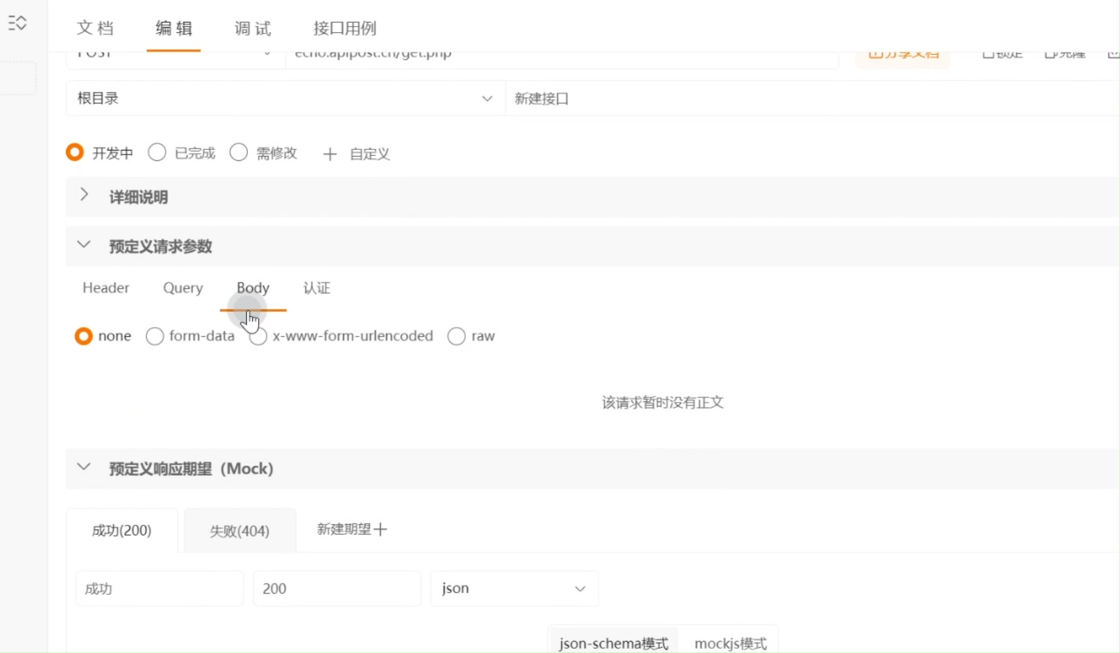Switch to mockjs模式
The width and height of the screenshot is (1120, 653).
pos(730,643)
